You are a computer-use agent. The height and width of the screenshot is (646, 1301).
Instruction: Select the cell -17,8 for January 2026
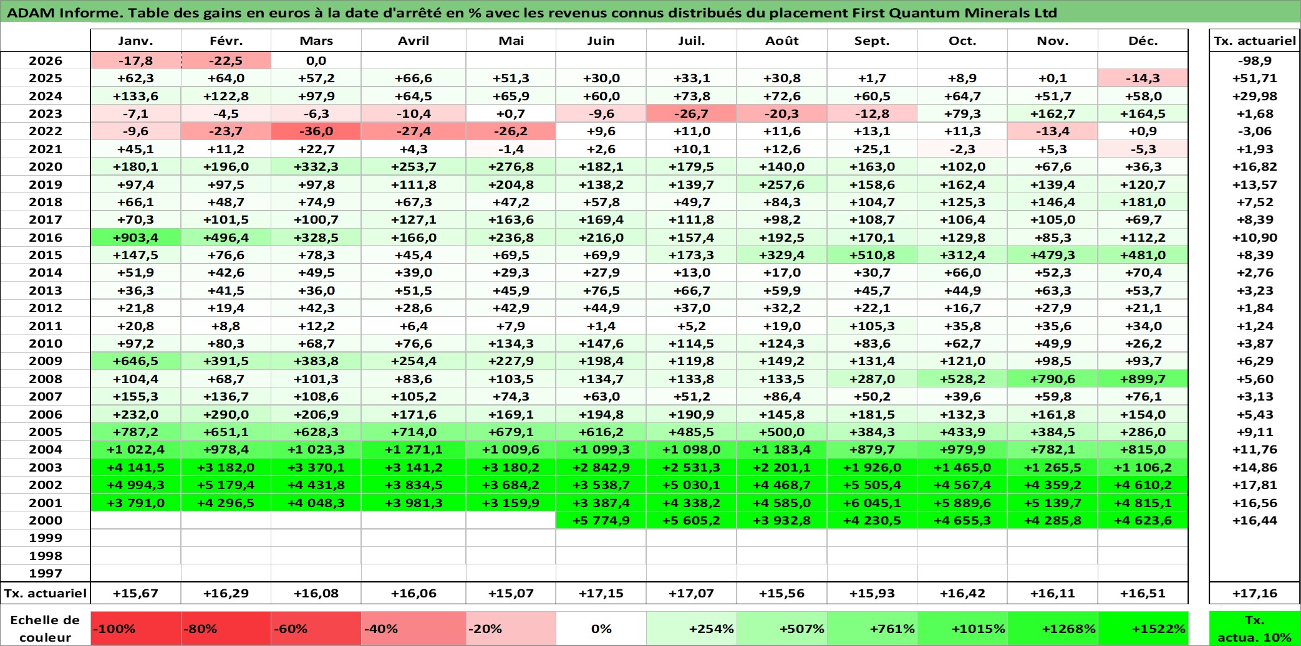click(136, 60)
